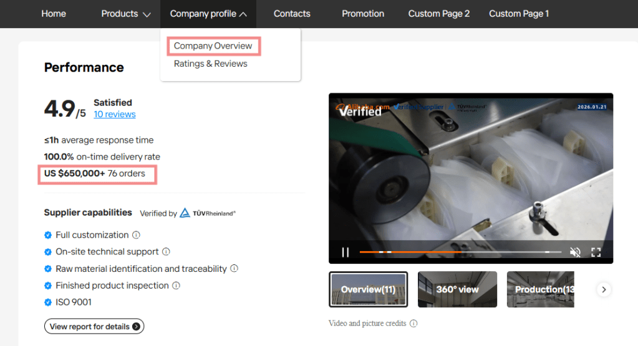
Task: Unmute the video sound
Action: pos(575,252)
